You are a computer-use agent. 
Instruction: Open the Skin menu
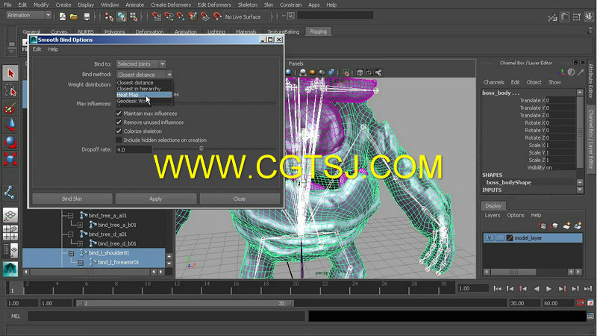[269, 5]
